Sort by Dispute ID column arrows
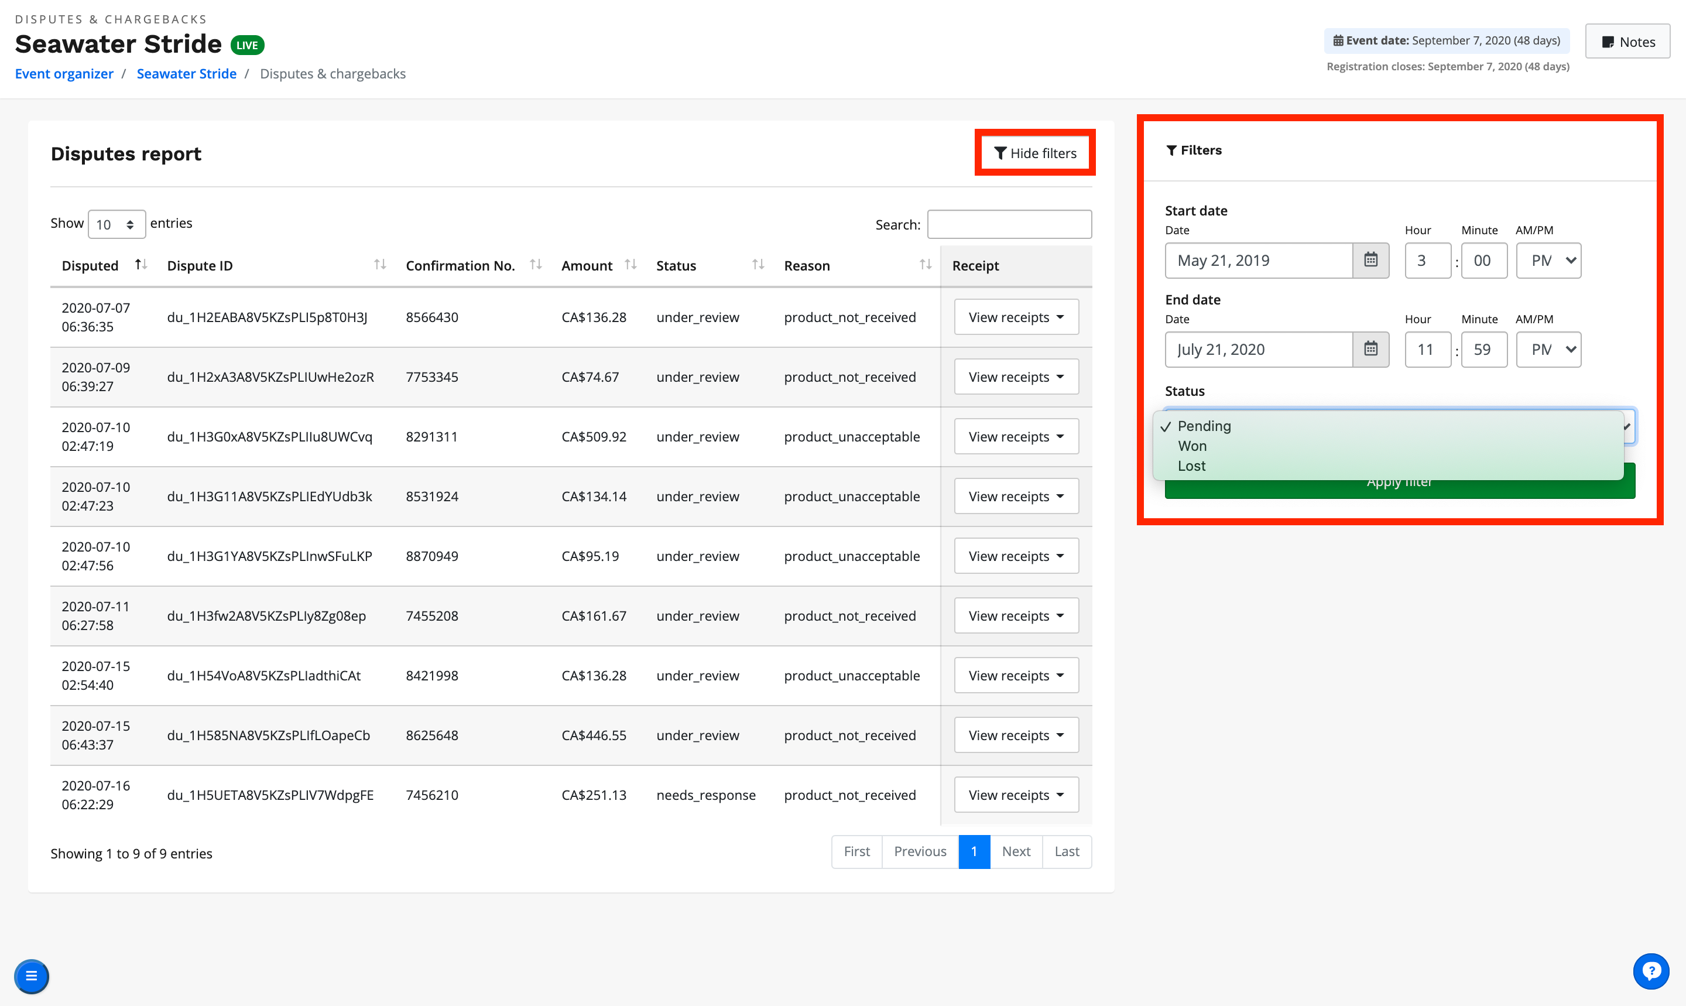The width and height of the screenshot is (1686, 1006). (x=380, y=265)
